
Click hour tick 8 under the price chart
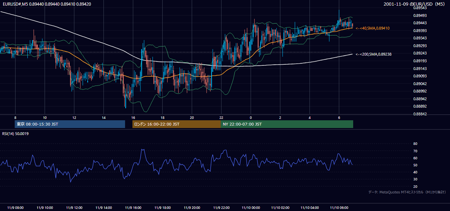tap(15, 117)
